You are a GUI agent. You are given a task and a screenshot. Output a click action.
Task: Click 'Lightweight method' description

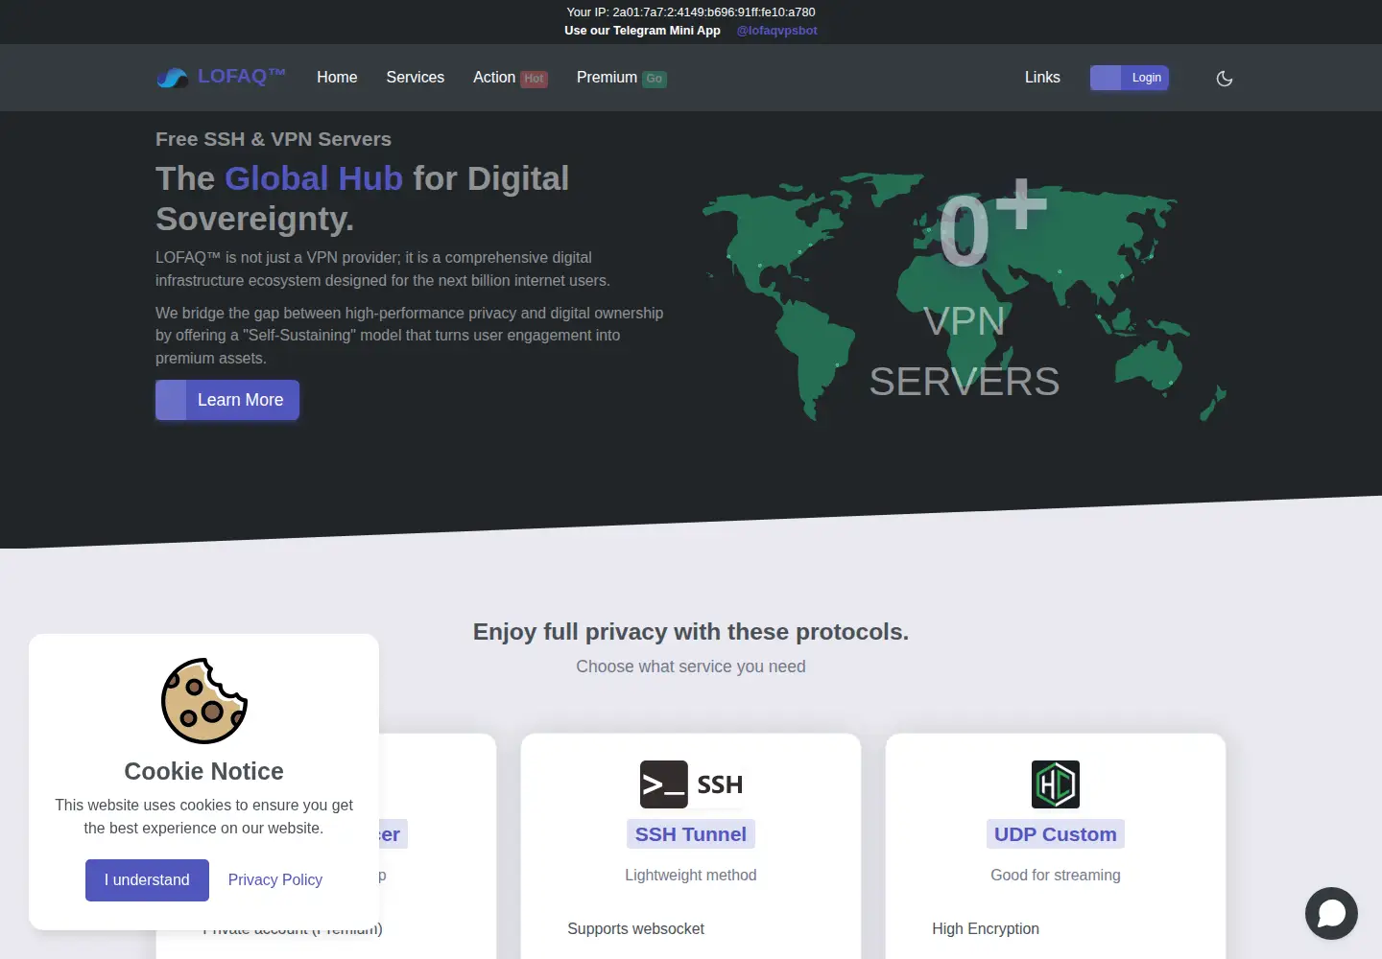pyautogui.click(x=691, y=876)
